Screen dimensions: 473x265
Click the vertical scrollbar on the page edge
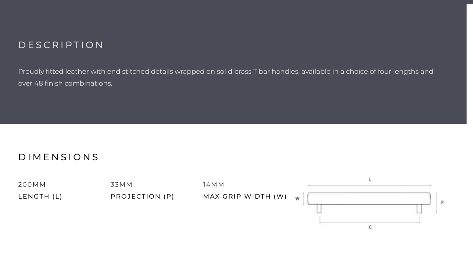[x=470, y=133]
